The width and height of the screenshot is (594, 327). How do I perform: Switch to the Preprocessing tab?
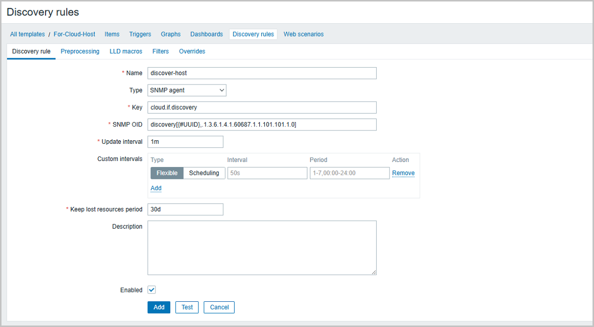pyautogui.click(x=80, y=51)
